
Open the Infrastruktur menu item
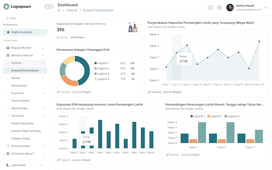pos(19,86)
